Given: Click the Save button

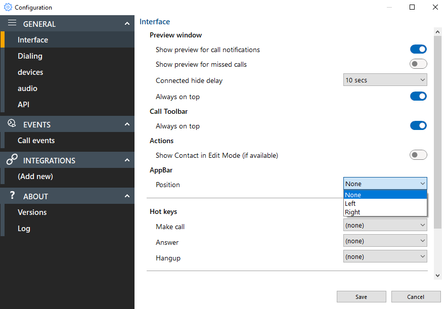Looking at the screenshot, I should 361,296.
